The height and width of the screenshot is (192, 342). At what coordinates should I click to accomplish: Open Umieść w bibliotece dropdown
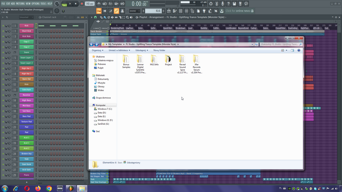click(x=119, y=50)
